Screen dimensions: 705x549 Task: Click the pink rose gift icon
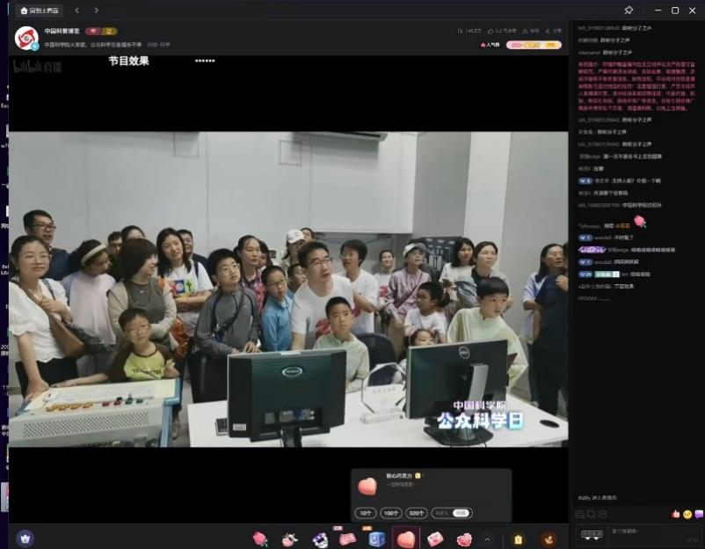coord(260,538)
